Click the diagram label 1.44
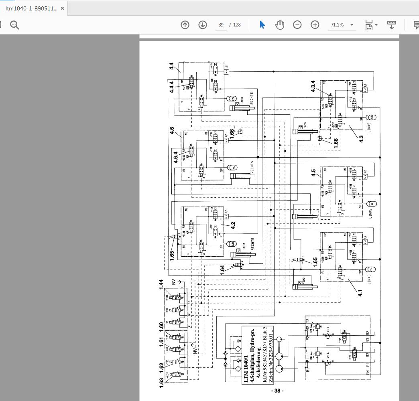The height and width of the screenshot is (401, 419). point(161,285)
